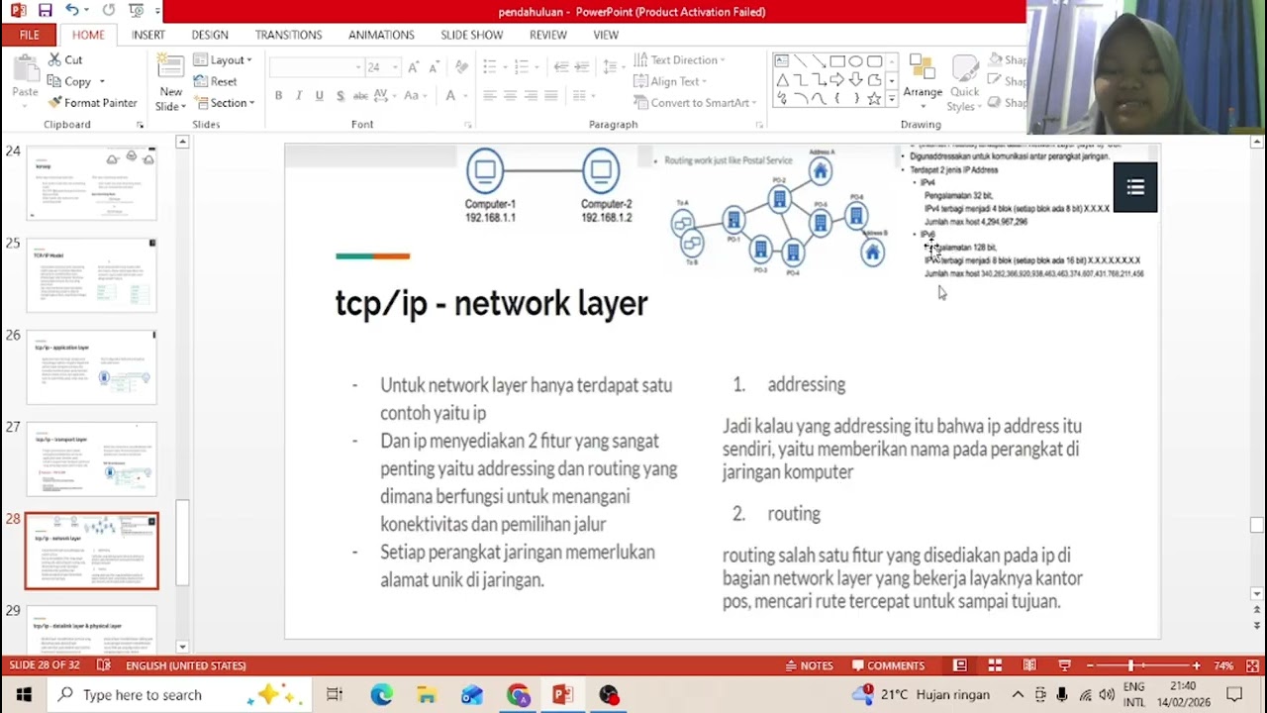Select the five-point star shape
This screenshot has width=1267, height=713.
coord(874,99)
